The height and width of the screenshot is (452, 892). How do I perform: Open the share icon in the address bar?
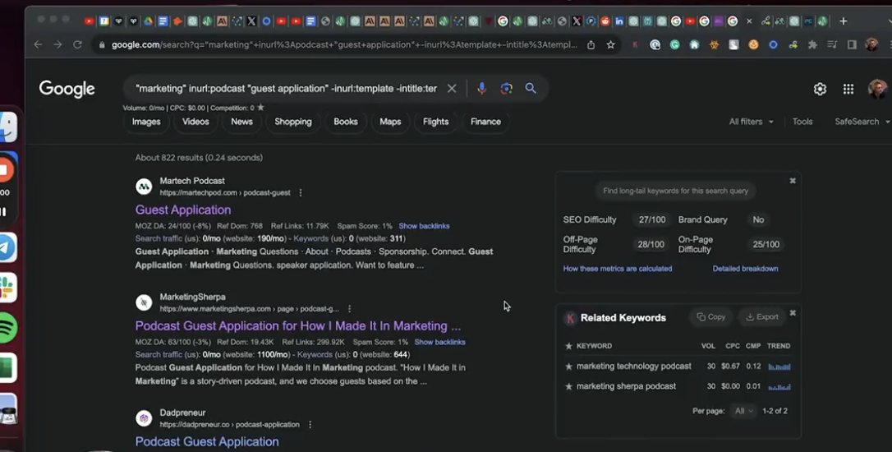591,45
